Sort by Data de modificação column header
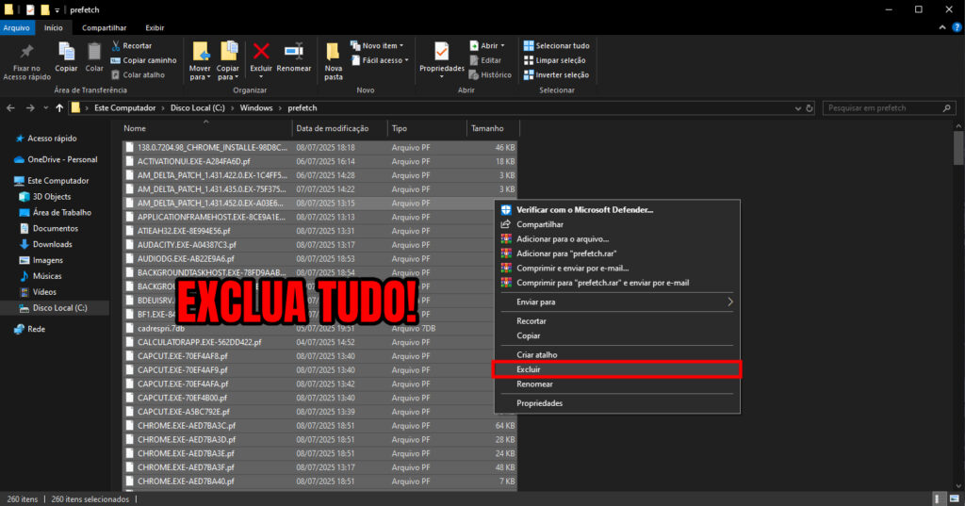 tap(333, 128)
